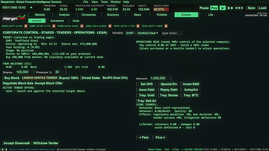Click Trsy: Gold button
The width and height of the screenshot is (269, 151).
pyautogui.click(x=147, y=95)
